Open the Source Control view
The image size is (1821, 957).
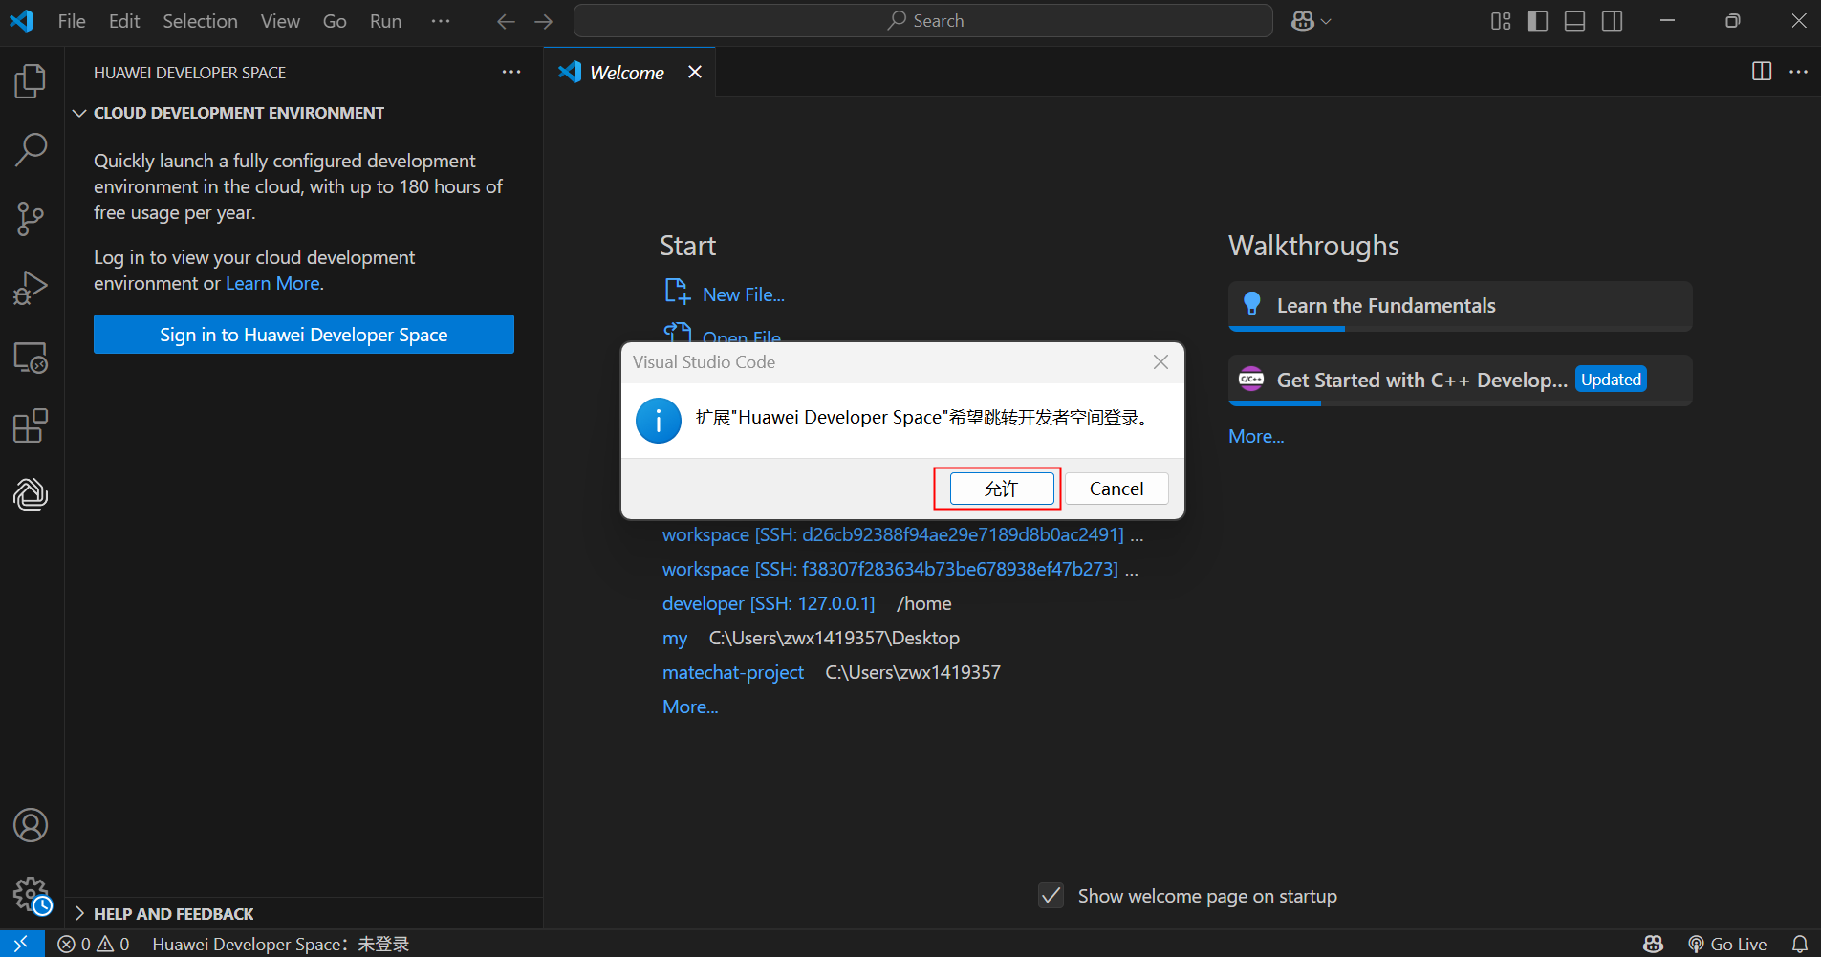coord(31,219)
